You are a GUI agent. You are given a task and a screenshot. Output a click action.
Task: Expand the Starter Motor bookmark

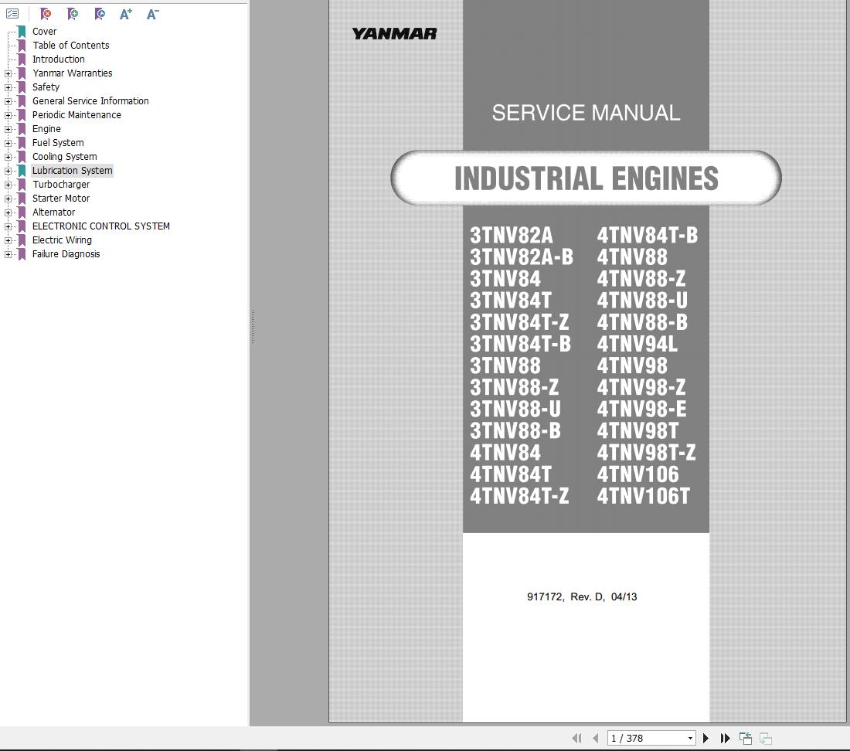pos(8,199)
